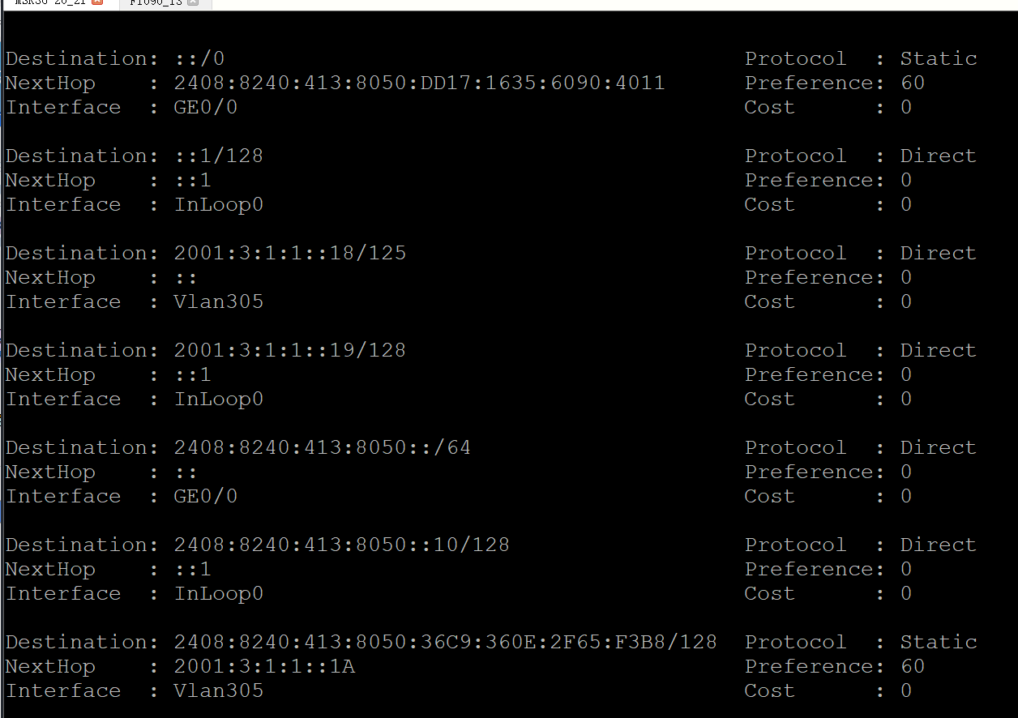This screenshot has height=718, width=1018.
Task: Close the MSR36 tab with its red X
Action: pyautogui.click(x=98, y=2)
